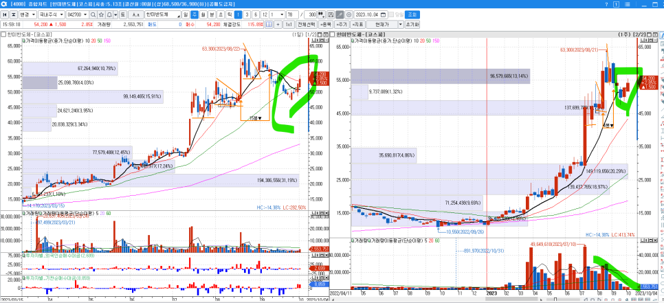664x303 pixels.
Task: Click the stock search magnifier icon
Action: coord(93,14)
